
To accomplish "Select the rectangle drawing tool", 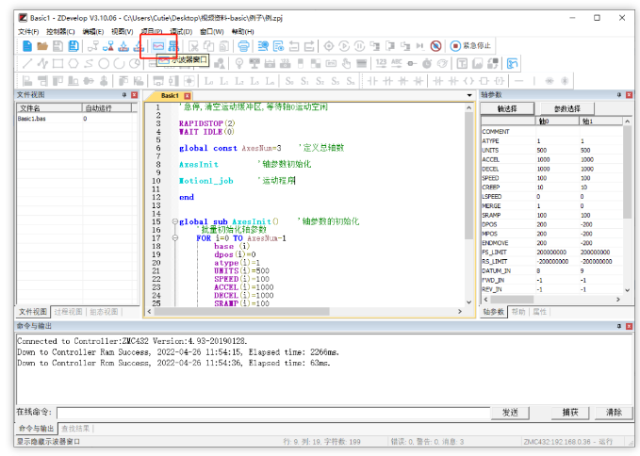I will [57, 63].
